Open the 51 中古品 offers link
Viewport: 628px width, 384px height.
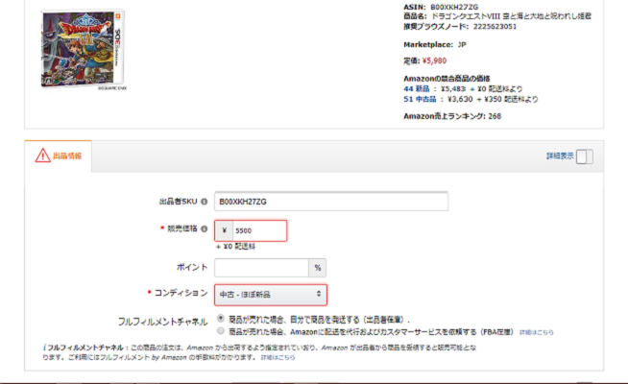[420, 99]
